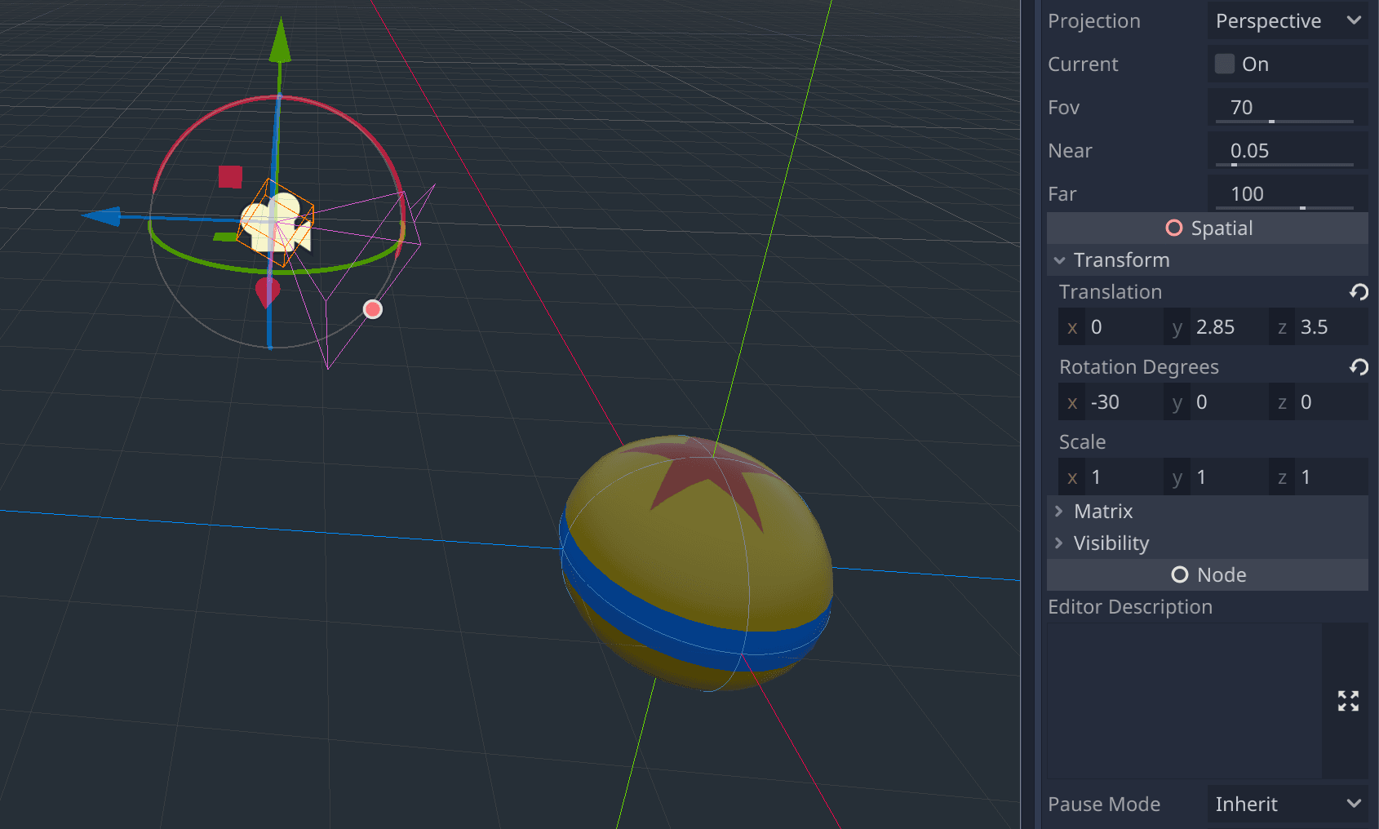Select the star ball mesh in the viewport
Screen dimensions: 1379x829
[696, 563]
